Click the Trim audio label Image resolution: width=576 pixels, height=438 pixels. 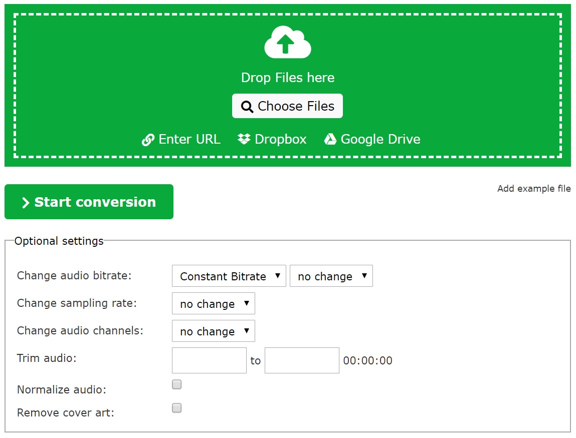(x=47, y=358)
